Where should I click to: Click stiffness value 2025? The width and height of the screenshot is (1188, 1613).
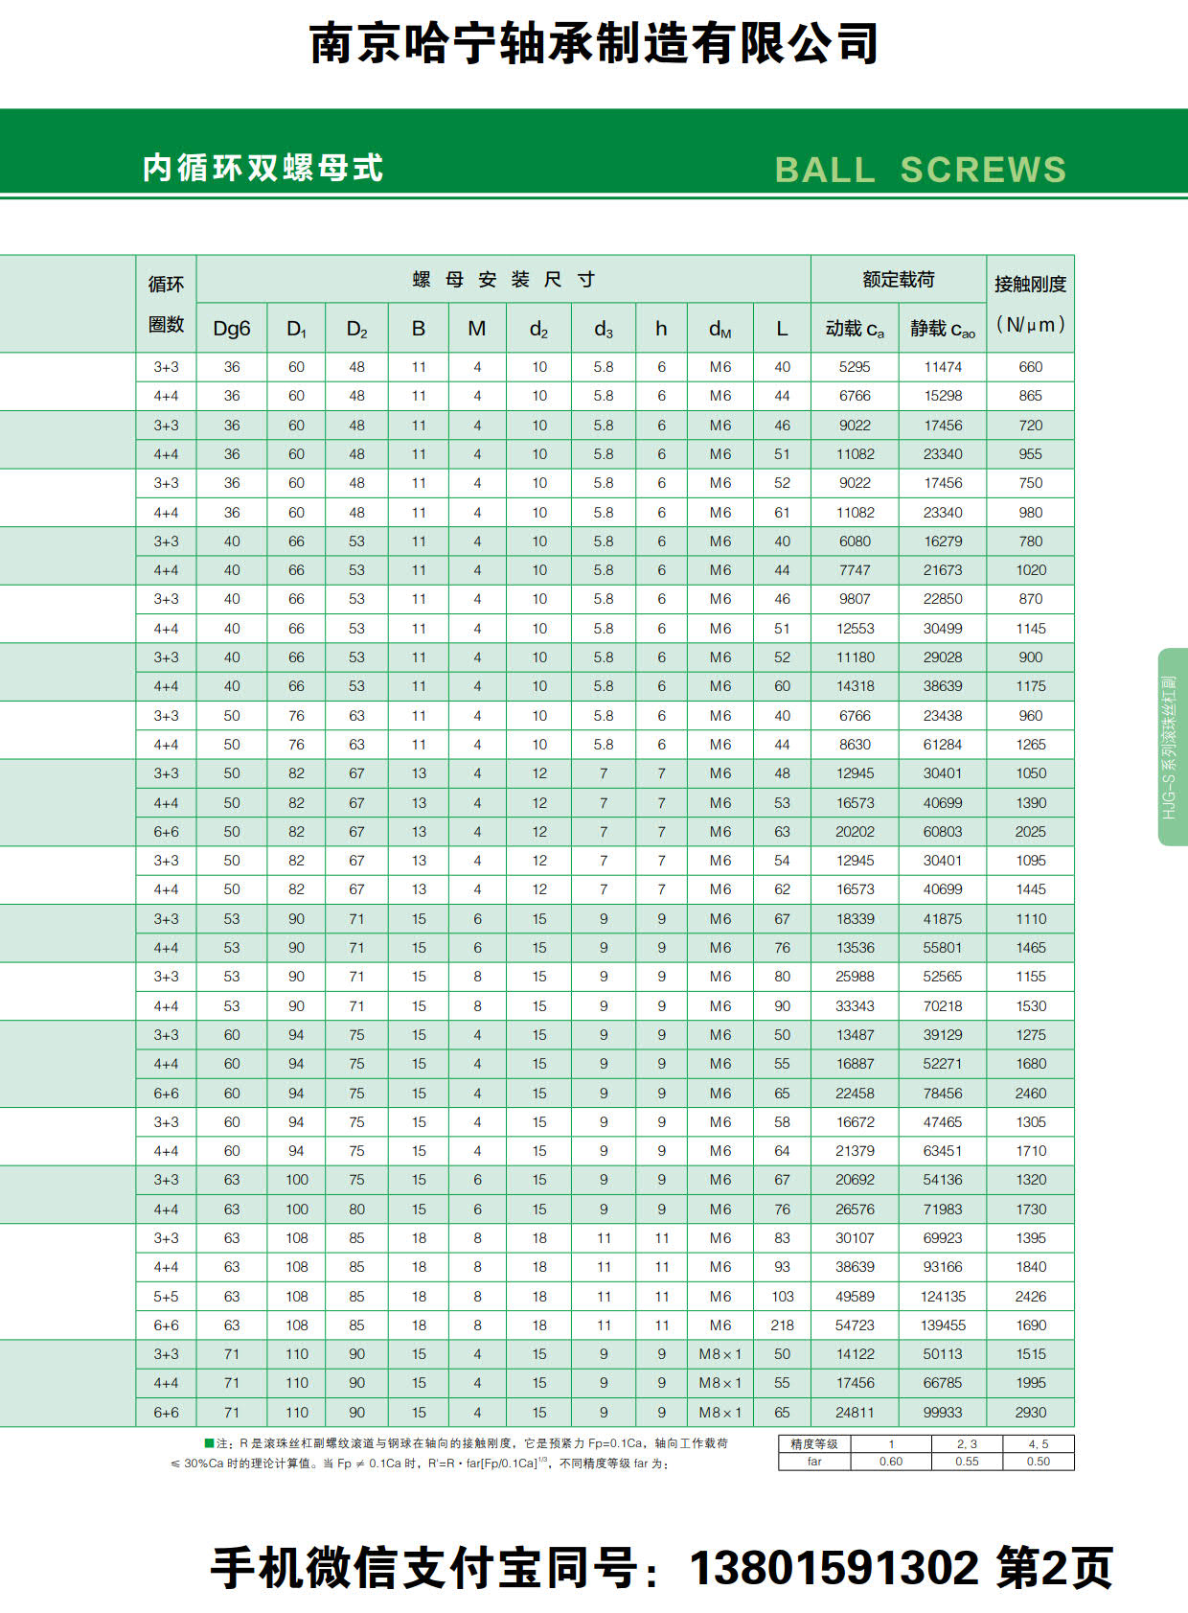coord(1031,832)
